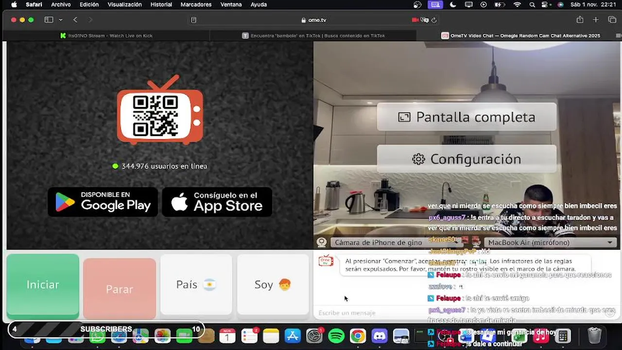This screenshot has width=622, height=350.
Task: Launch Siri from menu bar
Action: (560, 4)
